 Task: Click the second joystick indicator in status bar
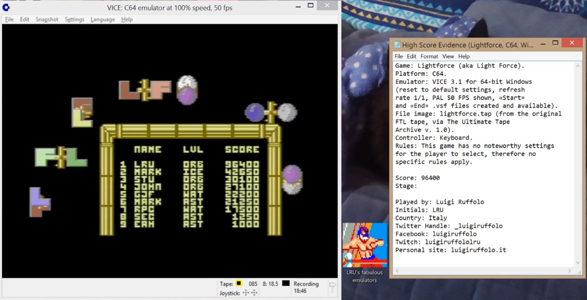click(x=254, y=293)
